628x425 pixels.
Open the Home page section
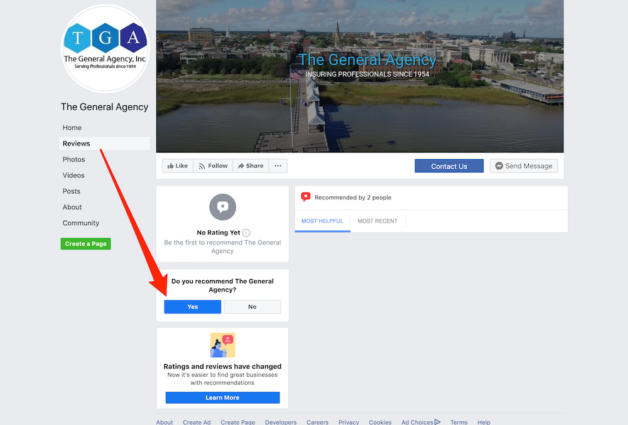click(x=72, y=127)
